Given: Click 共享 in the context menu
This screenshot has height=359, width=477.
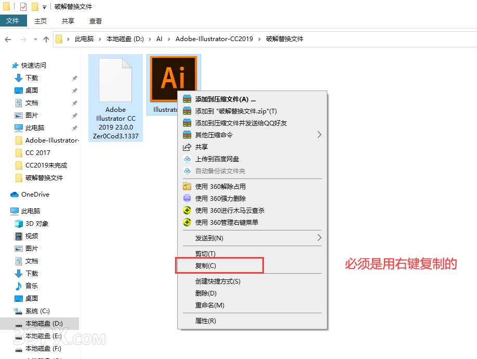Looking at the screenshot, I should click(252, 147).
